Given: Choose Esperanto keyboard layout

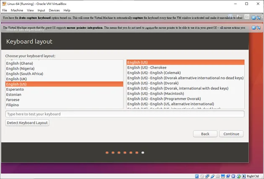Looking at the screenshot, I should coord(64,89).
